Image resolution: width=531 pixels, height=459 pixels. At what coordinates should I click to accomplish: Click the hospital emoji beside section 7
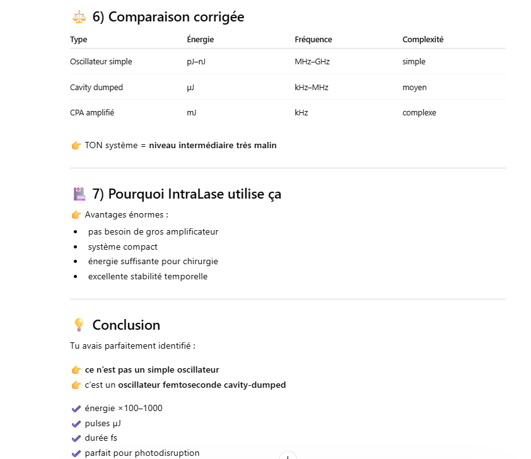pos(78,194)
